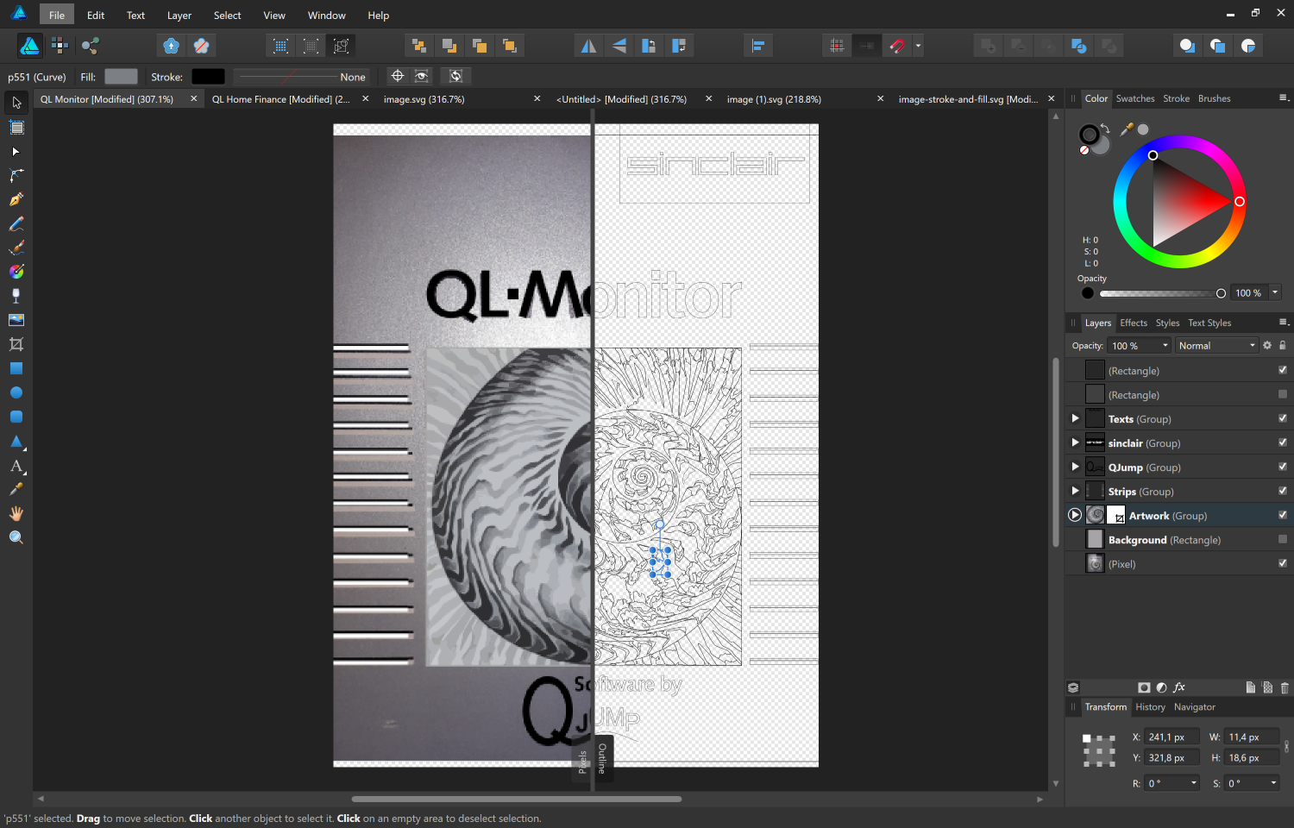This screenshot has width=1294, height=828.
Task: Select the Artboard tool
Action: (16, 128)
